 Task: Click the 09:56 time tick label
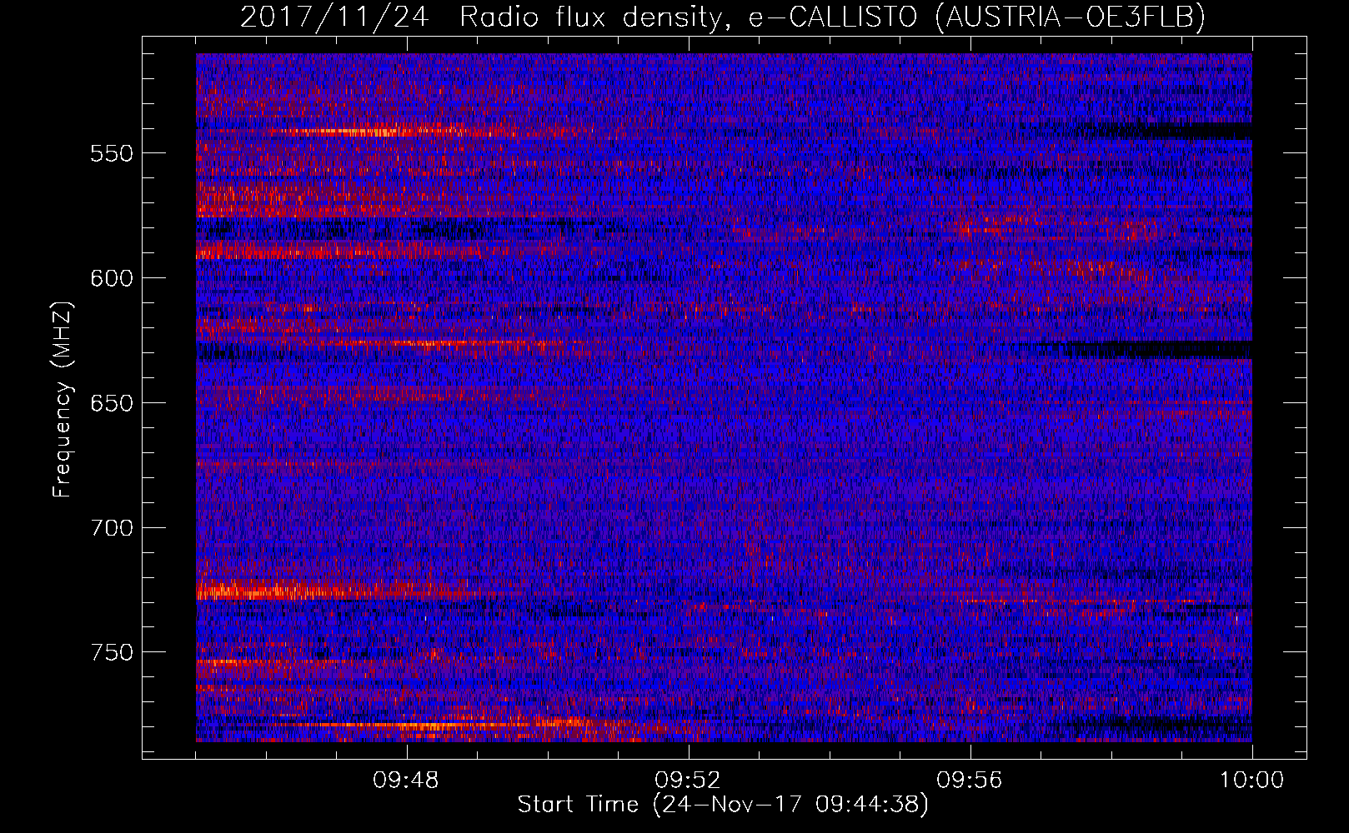click(x=970, y=781)
